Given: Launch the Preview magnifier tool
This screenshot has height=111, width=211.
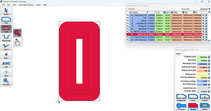Looking at the screenshot, I should pyautogui.click(x=6, y=82).
